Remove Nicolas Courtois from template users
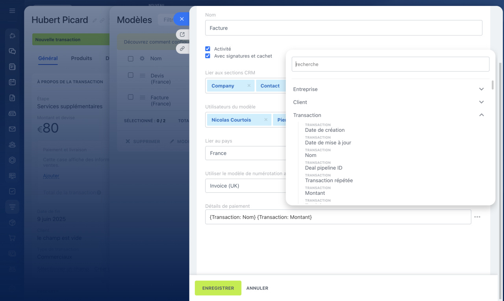Image resolution: width=504 pixels, height=301 pixels. tap(266, 120)
